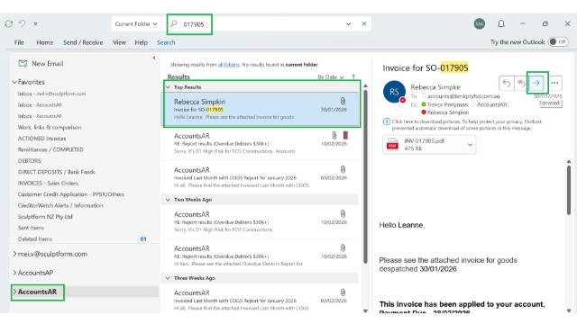
Task: Toggle Try the new Outlook switch
Action: coord(558,42)
